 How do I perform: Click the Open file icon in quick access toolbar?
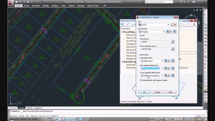coord(20,2)
